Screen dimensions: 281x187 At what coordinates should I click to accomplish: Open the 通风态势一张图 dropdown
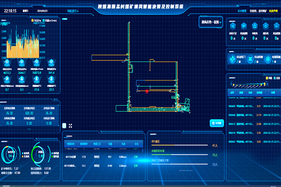[x=210, y=22]
